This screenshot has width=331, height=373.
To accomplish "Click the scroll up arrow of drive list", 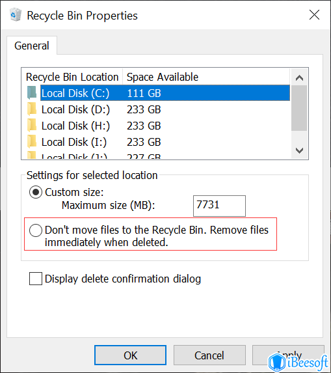I will pyautogui.click(x=299, y=77).
